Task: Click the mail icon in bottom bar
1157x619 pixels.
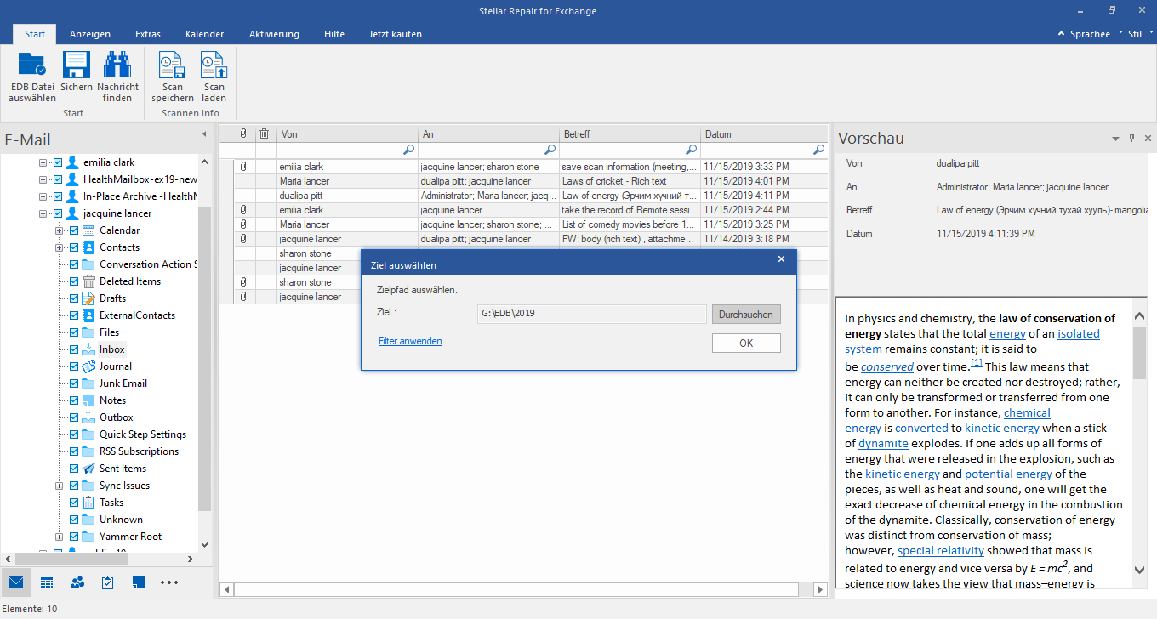Action: tap(16, 582)
